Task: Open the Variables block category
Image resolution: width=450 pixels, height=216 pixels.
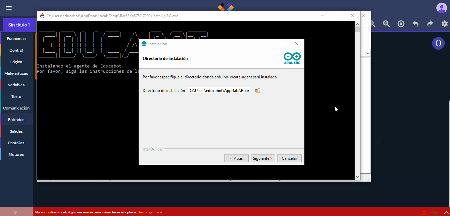Action: click(x=16, y=85)
